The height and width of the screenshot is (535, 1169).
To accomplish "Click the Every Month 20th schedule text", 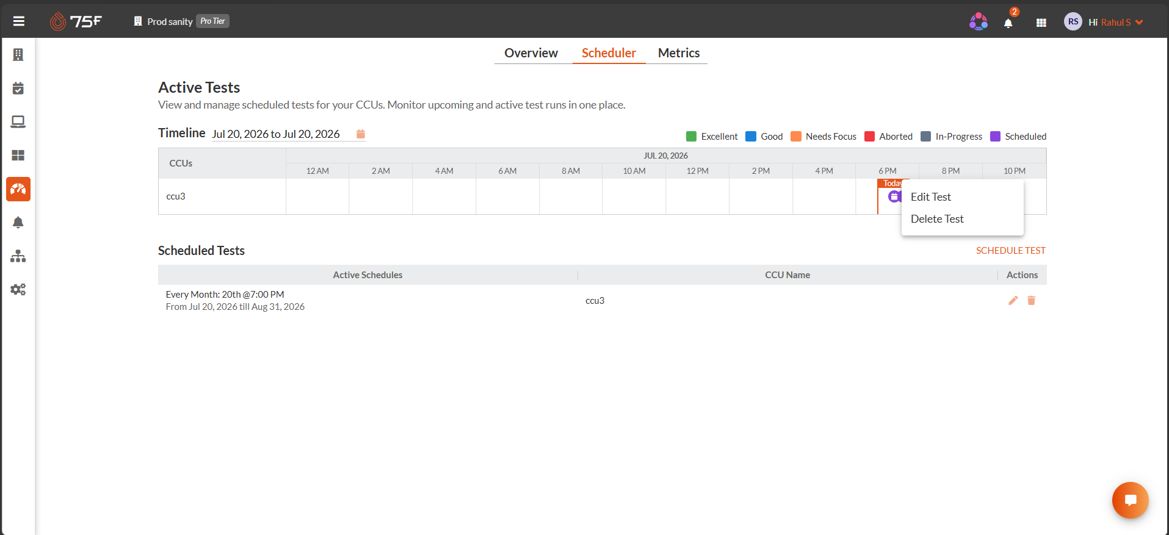I will (225, 295).
